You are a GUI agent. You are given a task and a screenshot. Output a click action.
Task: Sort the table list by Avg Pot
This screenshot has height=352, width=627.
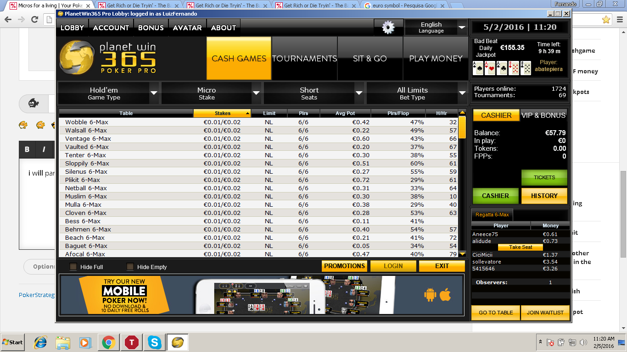(345, 113)
